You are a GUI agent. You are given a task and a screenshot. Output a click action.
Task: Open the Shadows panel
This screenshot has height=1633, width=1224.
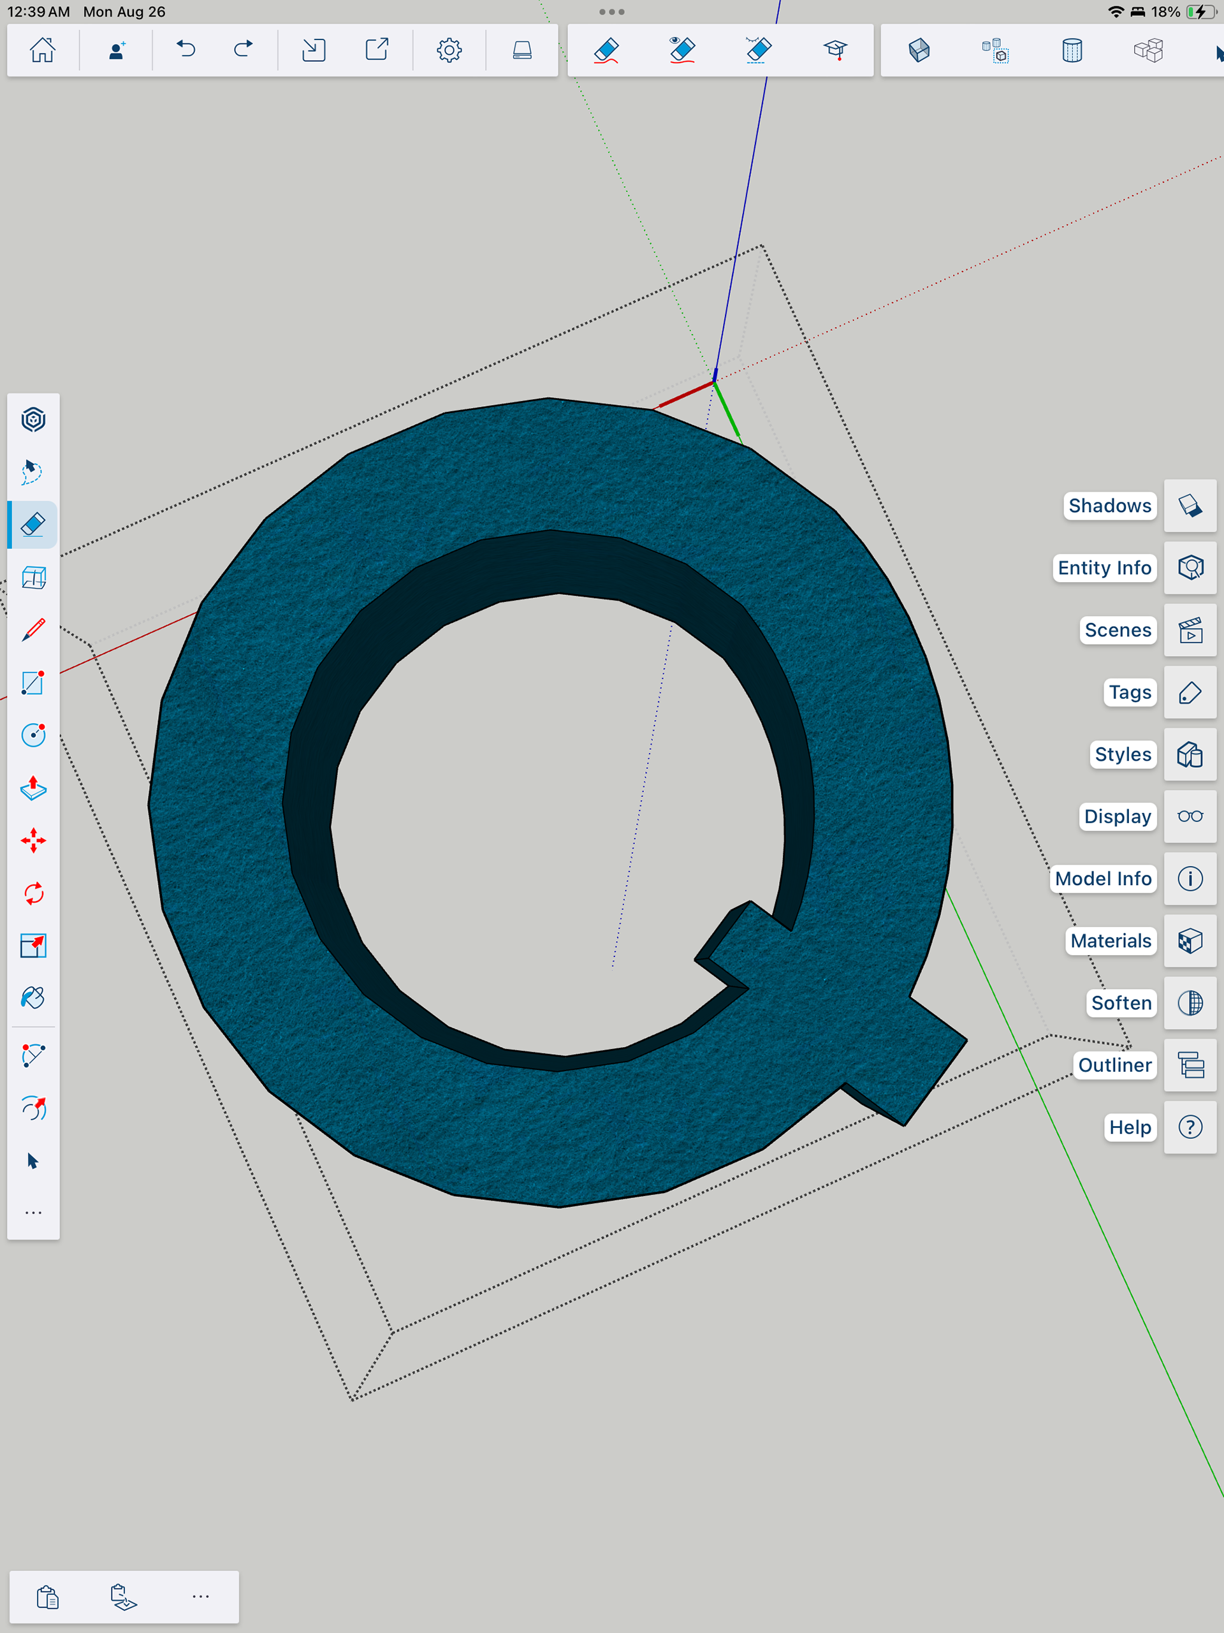click(x=1110, y=506)
